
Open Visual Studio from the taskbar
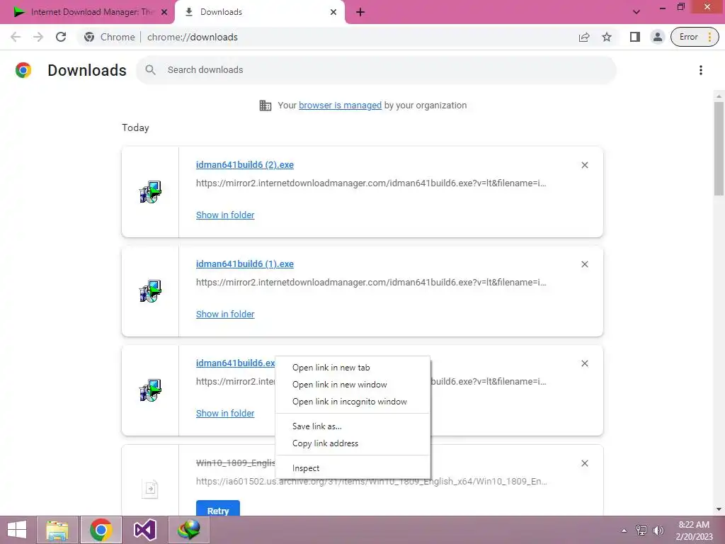[x=144, y=530]
